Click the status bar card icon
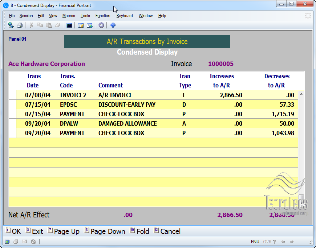The height and width of the screenshot is (248, 316). pos(24,241)
